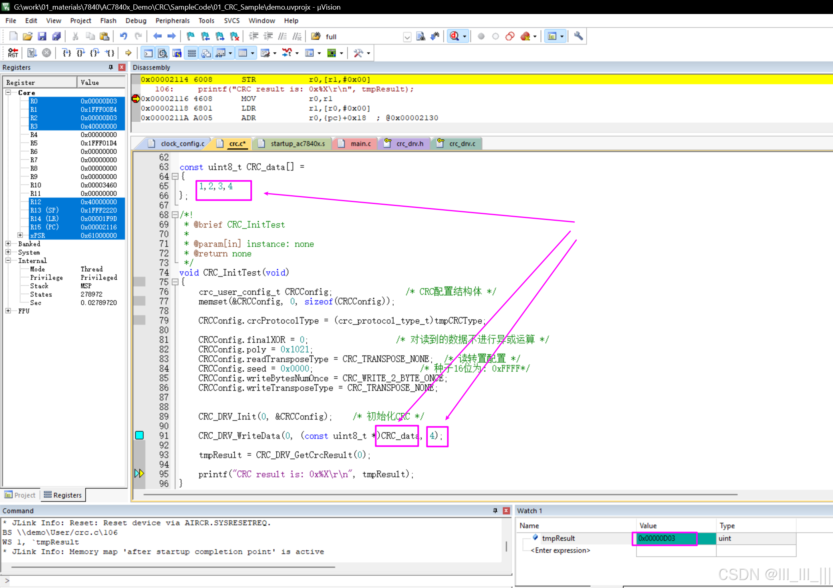Open Memory windows dropdown arrow

point(252,53)
